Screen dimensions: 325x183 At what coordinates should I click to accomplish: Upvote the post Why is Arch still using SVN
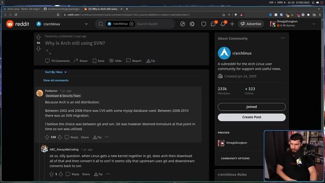[39, 37]
